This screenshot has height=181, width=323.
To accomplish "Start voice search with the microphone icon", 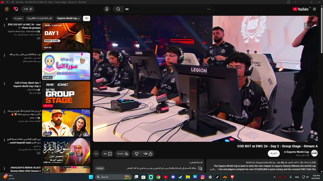I will [107, 9].
